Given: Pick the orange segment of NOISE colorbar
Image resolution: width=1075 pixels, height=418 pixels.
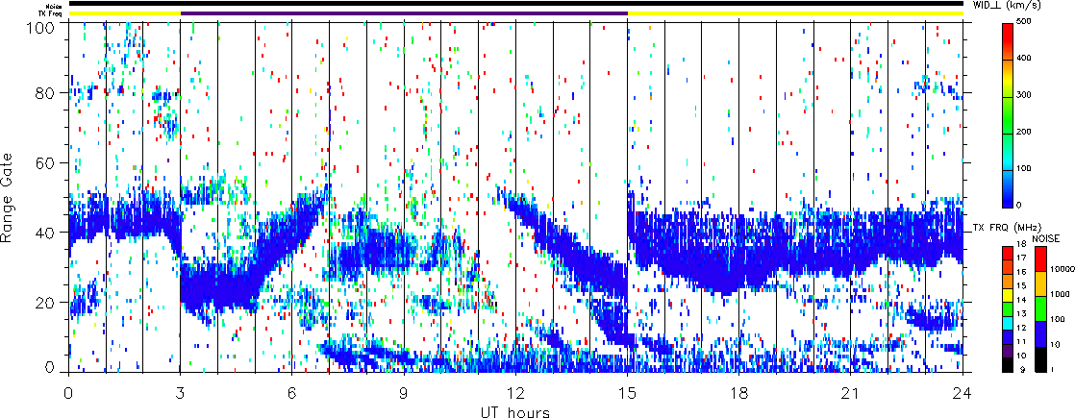Looking at the screenshot, I should pos(1040,283).
